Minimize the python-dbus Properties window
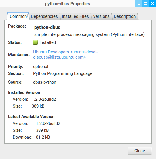The height and width of the screenshot is (159, 156). pos(139,3)
